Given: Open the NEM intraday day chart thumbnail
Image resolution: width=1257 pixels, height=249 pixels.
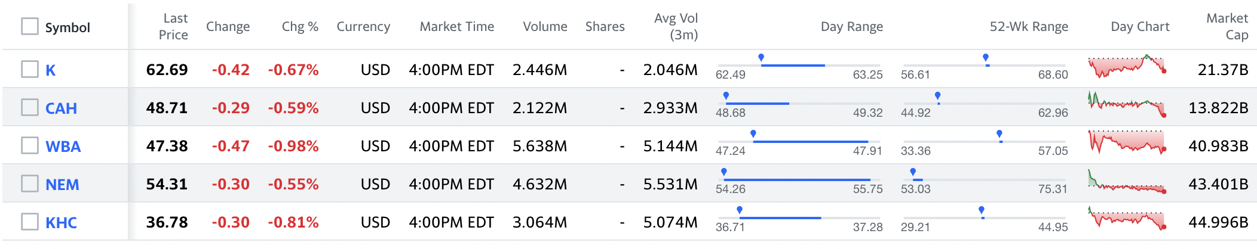Looking at the screenshot, I should point(1127,181).
